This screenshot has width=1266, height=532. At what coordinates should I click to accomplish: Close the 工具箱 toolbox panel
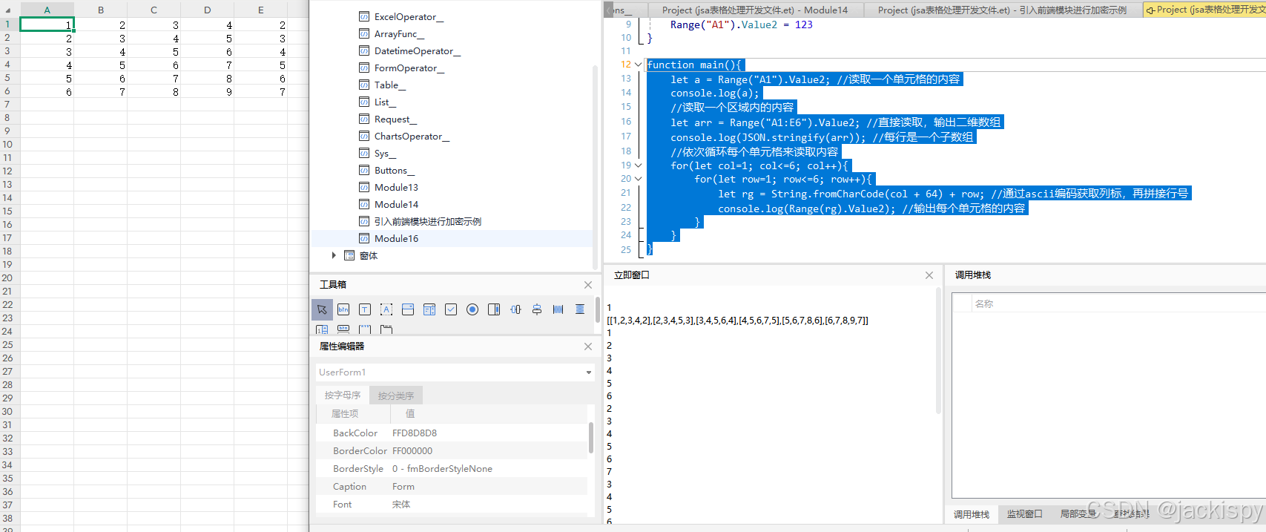click(588, 285)
